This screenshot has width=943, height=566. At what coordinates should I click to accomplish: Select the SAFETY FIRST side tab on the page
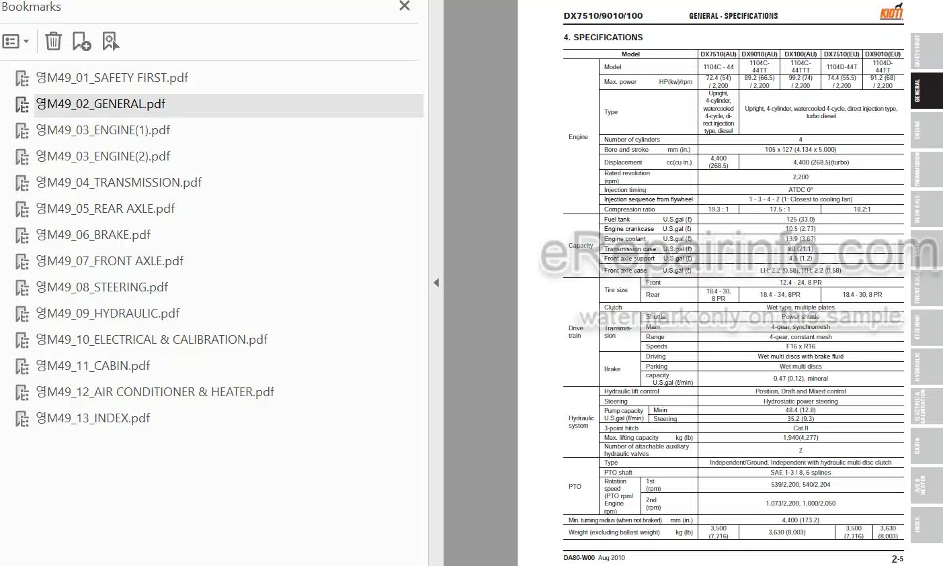[926, 51]
